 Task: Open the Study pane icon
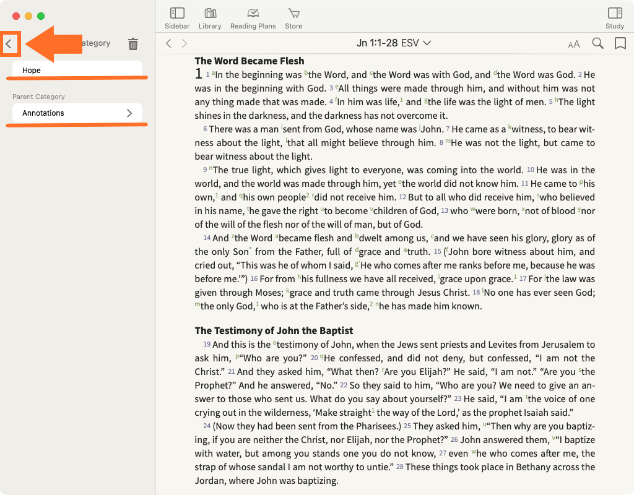click(614, 18)
